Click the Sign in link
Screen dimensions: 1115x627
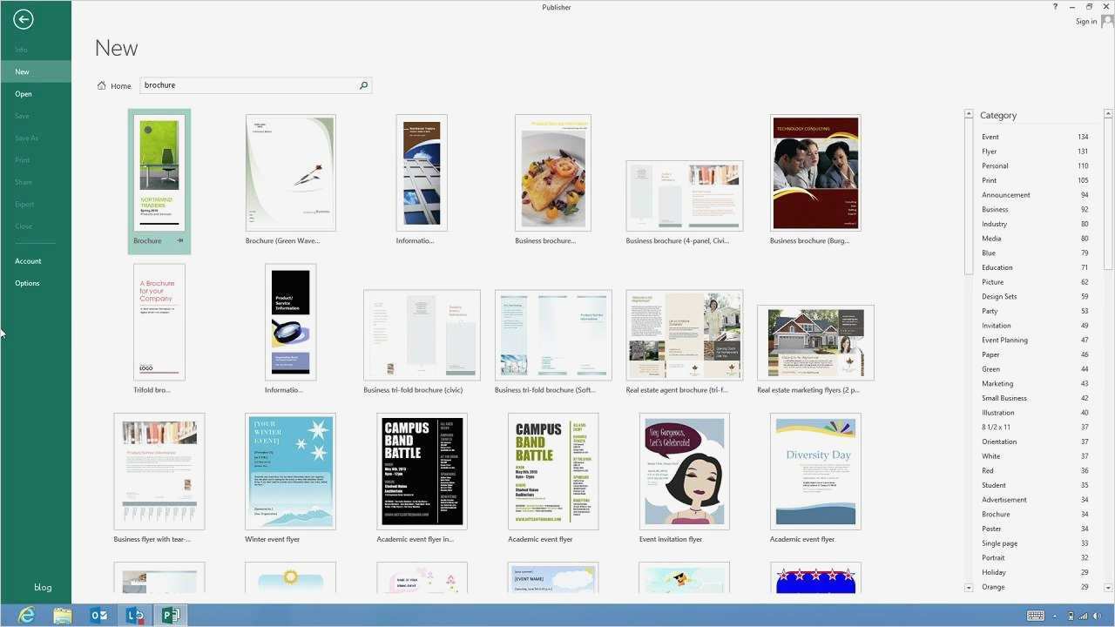(1085, 21)
